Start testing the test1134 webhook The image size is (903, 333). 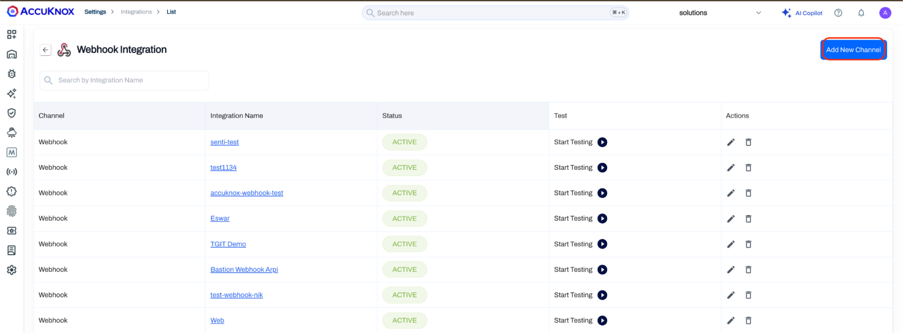602,168
